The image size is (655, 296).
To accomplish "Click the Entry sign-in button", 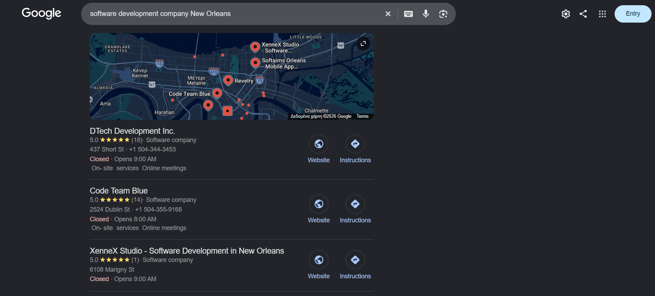I will [x=633, y=14].
